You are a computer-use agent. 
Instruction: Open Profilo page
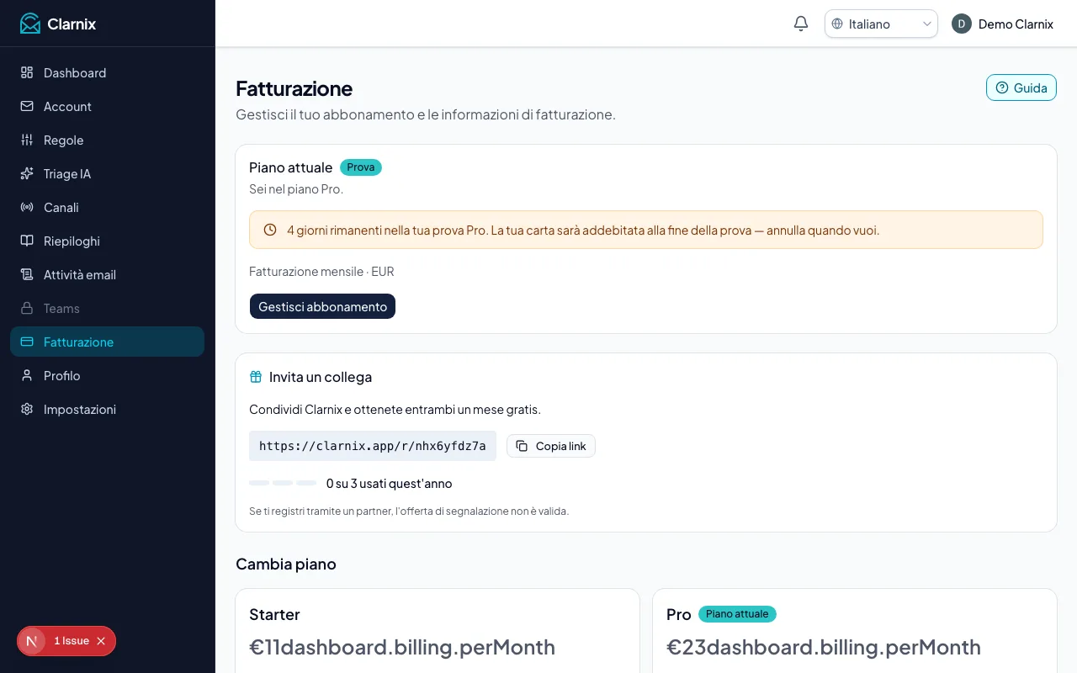[107, 375]
